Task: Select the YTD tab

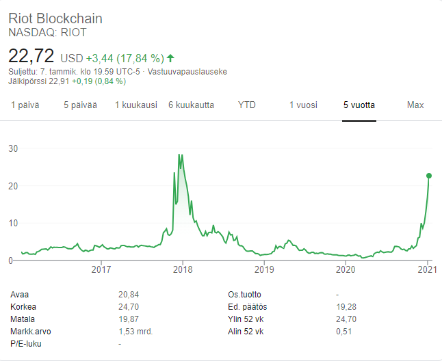Action: pos(246,105)
